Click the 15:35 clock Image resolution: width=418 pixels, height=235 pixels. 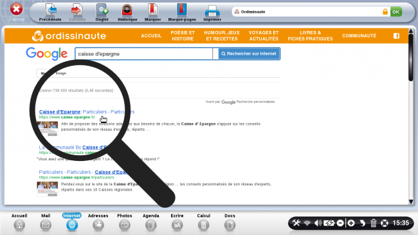pyautogui.click(x=401, y=223)
